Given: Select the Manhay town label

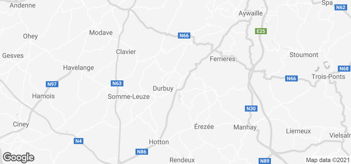Looking at the screenshot, I should (245, 127).
